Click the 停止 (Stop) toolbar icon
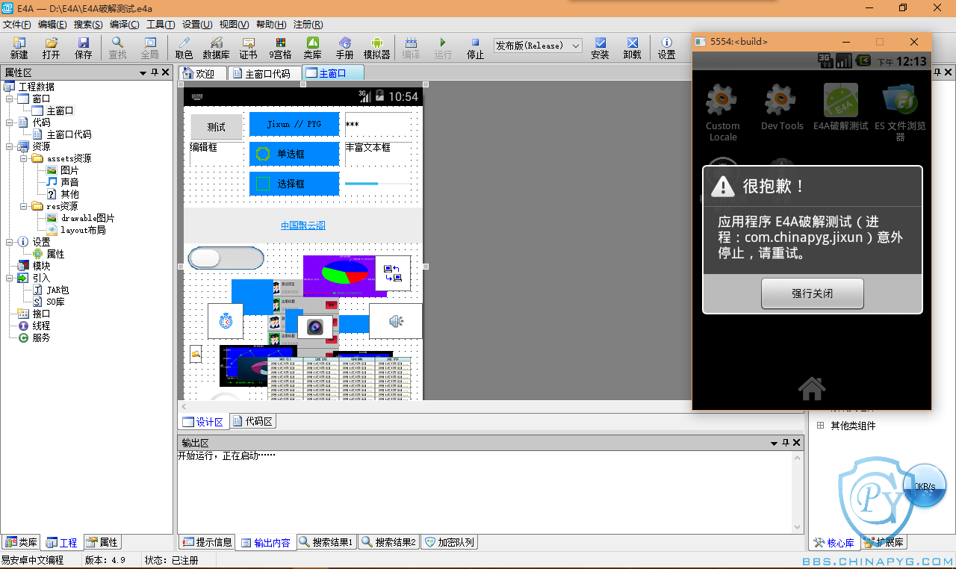 coord(475,48)
